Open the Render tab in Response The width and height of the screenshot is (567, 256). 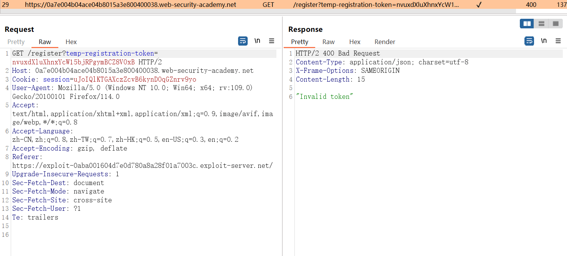pos(385,42)
